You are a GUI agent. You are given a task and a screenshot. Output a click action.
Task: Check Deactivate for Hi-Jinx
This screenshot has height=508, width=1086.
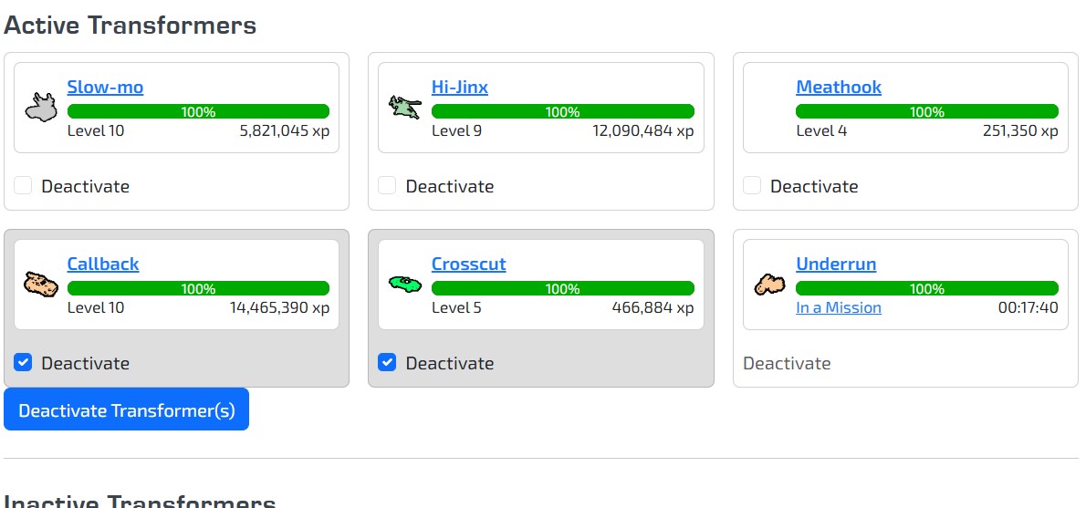pyautogui.click(x=387, y=186)
